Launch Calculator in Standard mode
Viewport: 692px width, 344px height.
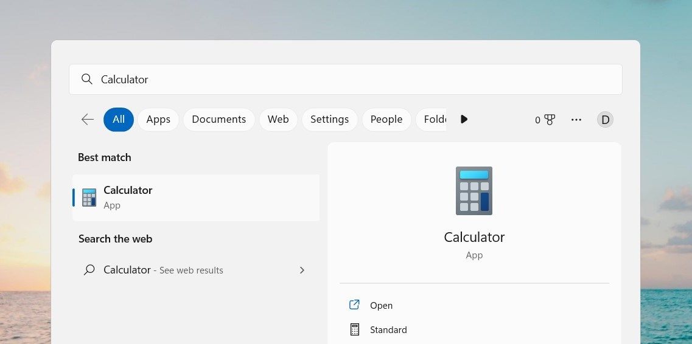coord(388,330)
